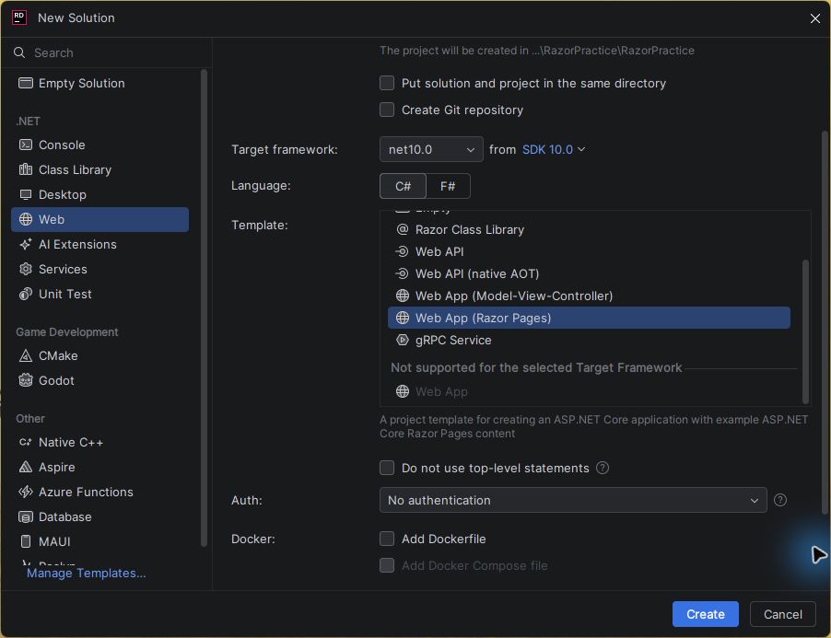Image resolution: width=831 pixels, height=638 pixels.
Task: Close the New Solution dialog
Action: [815, 18]
